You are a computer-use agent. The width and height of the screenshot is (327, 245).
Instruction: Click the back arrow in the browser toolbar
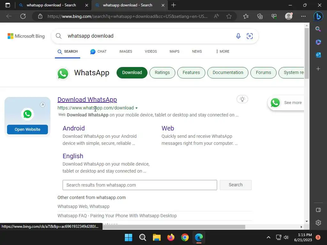pos(9,16)
